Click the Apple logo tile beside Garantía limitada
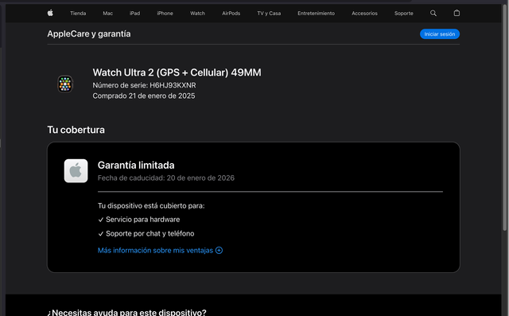The width and height of the screenshot is (509, 316). click(x=76, y=171)
